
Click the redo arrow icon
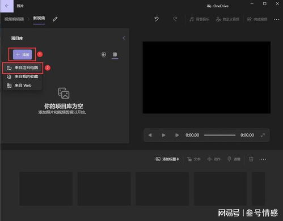[x=175, y=19]
